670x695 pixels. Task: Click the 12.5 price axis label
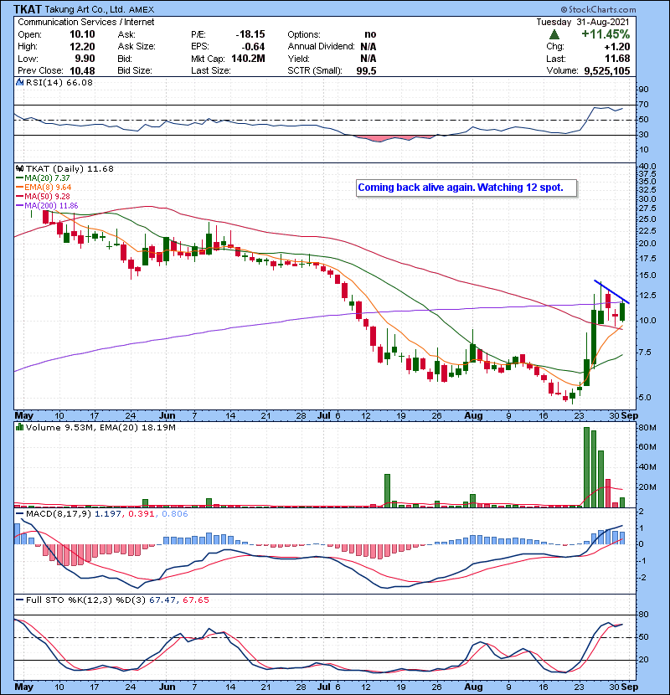tap(647, 296)
